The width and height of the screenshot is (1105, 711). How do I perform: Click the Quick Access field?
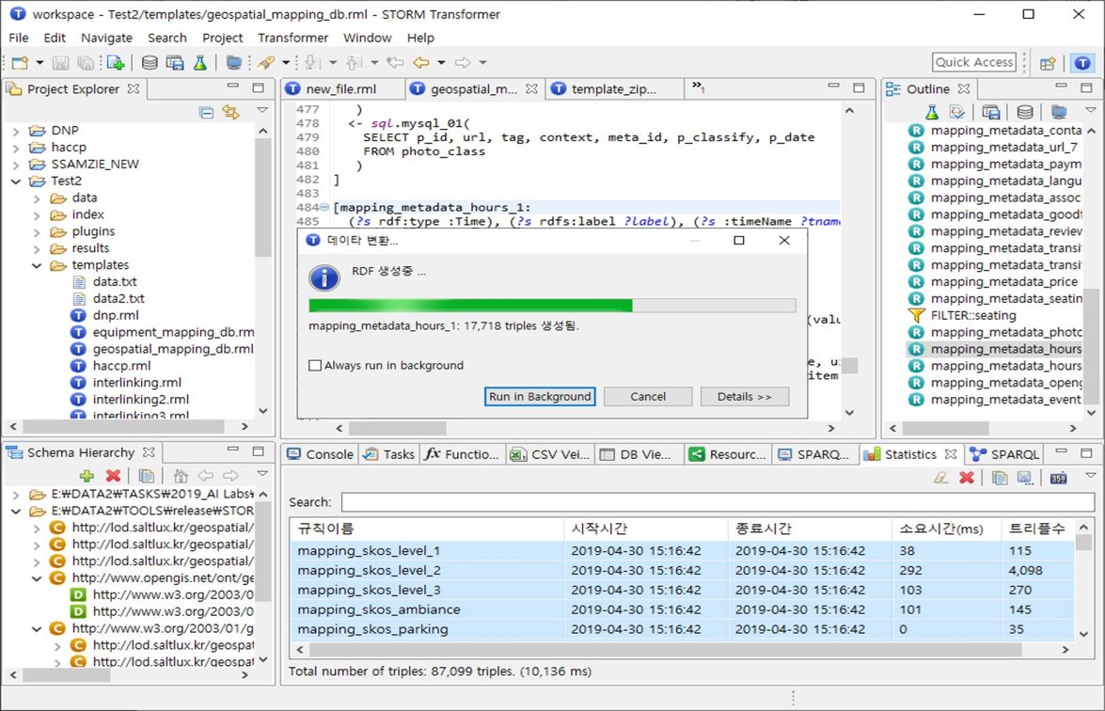click(974, 62)
